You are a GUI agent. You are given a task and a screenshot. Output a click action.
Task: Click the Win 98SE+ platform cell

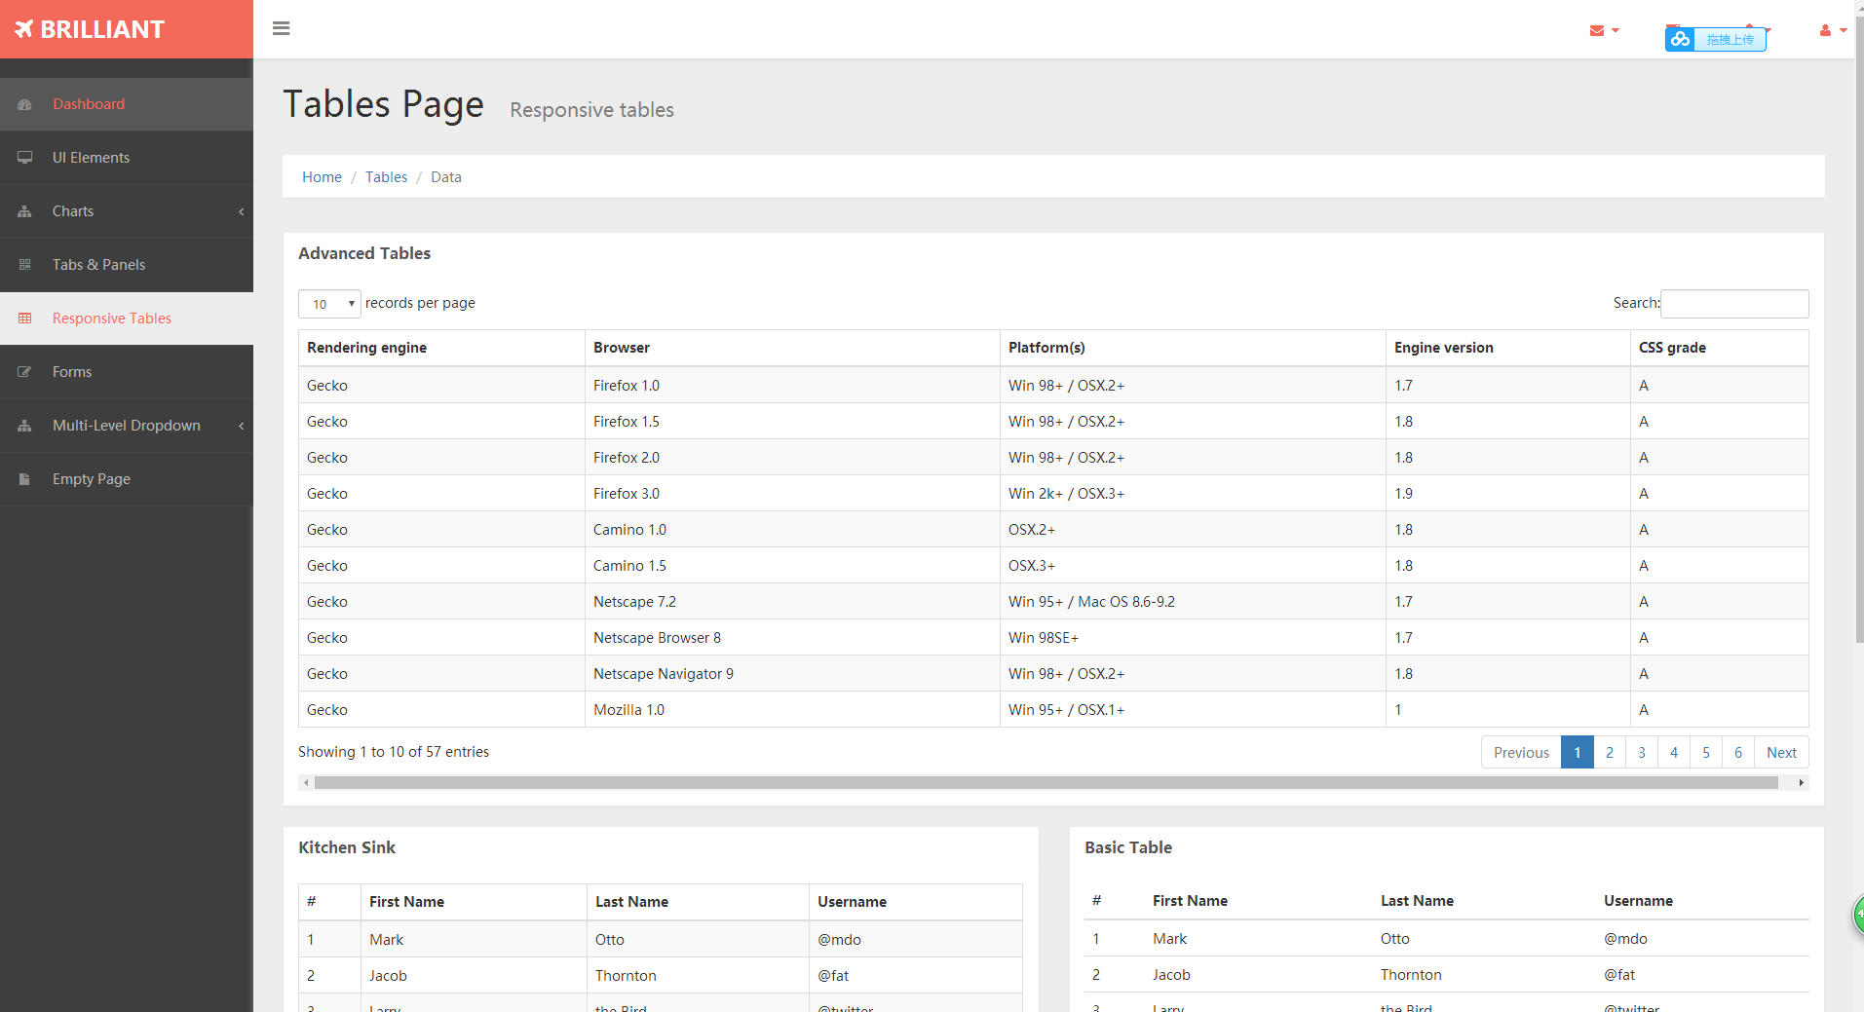(1193, 638)
